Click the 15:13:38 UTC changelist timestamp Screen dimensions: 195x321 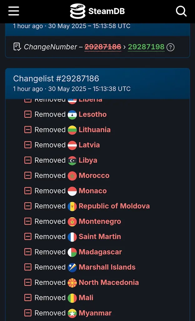72,89
